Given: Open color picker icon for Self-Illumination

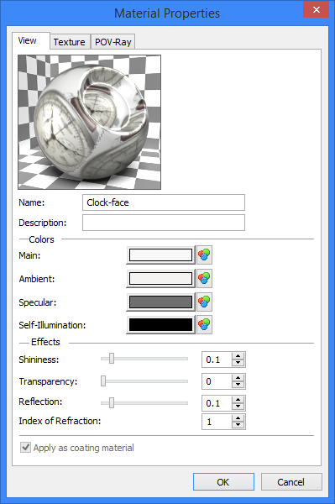Looking at the screenshot, I should pos(204,325).
